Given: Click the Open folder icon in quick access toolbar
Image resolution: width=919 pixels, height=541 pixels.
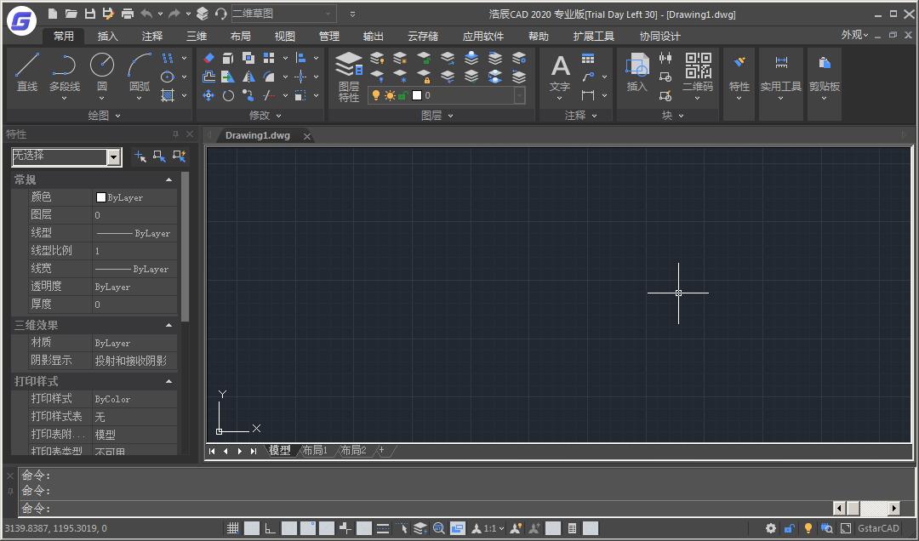Looking at the screenshot, I should tap(71, 14).
